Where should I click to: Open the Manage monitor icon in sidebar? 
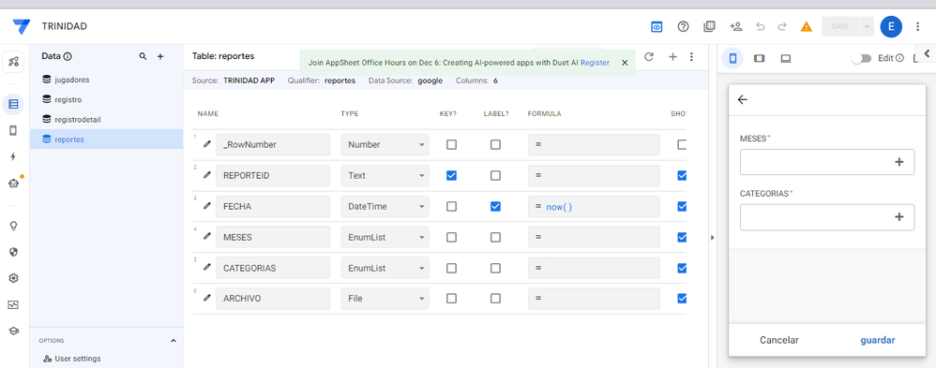click(x=13, y=304)
